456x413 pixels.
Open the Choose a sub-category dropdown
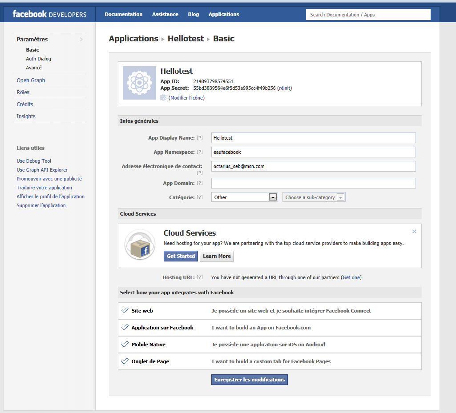click(314, 197)
